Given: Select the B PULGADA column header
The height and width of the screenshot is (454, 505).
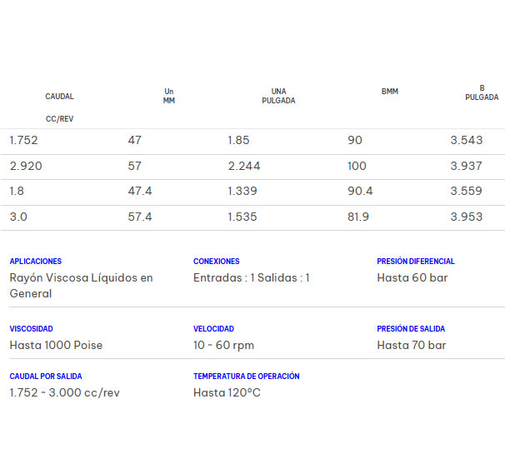Looking at the screenshot, I should click(482, 92).
